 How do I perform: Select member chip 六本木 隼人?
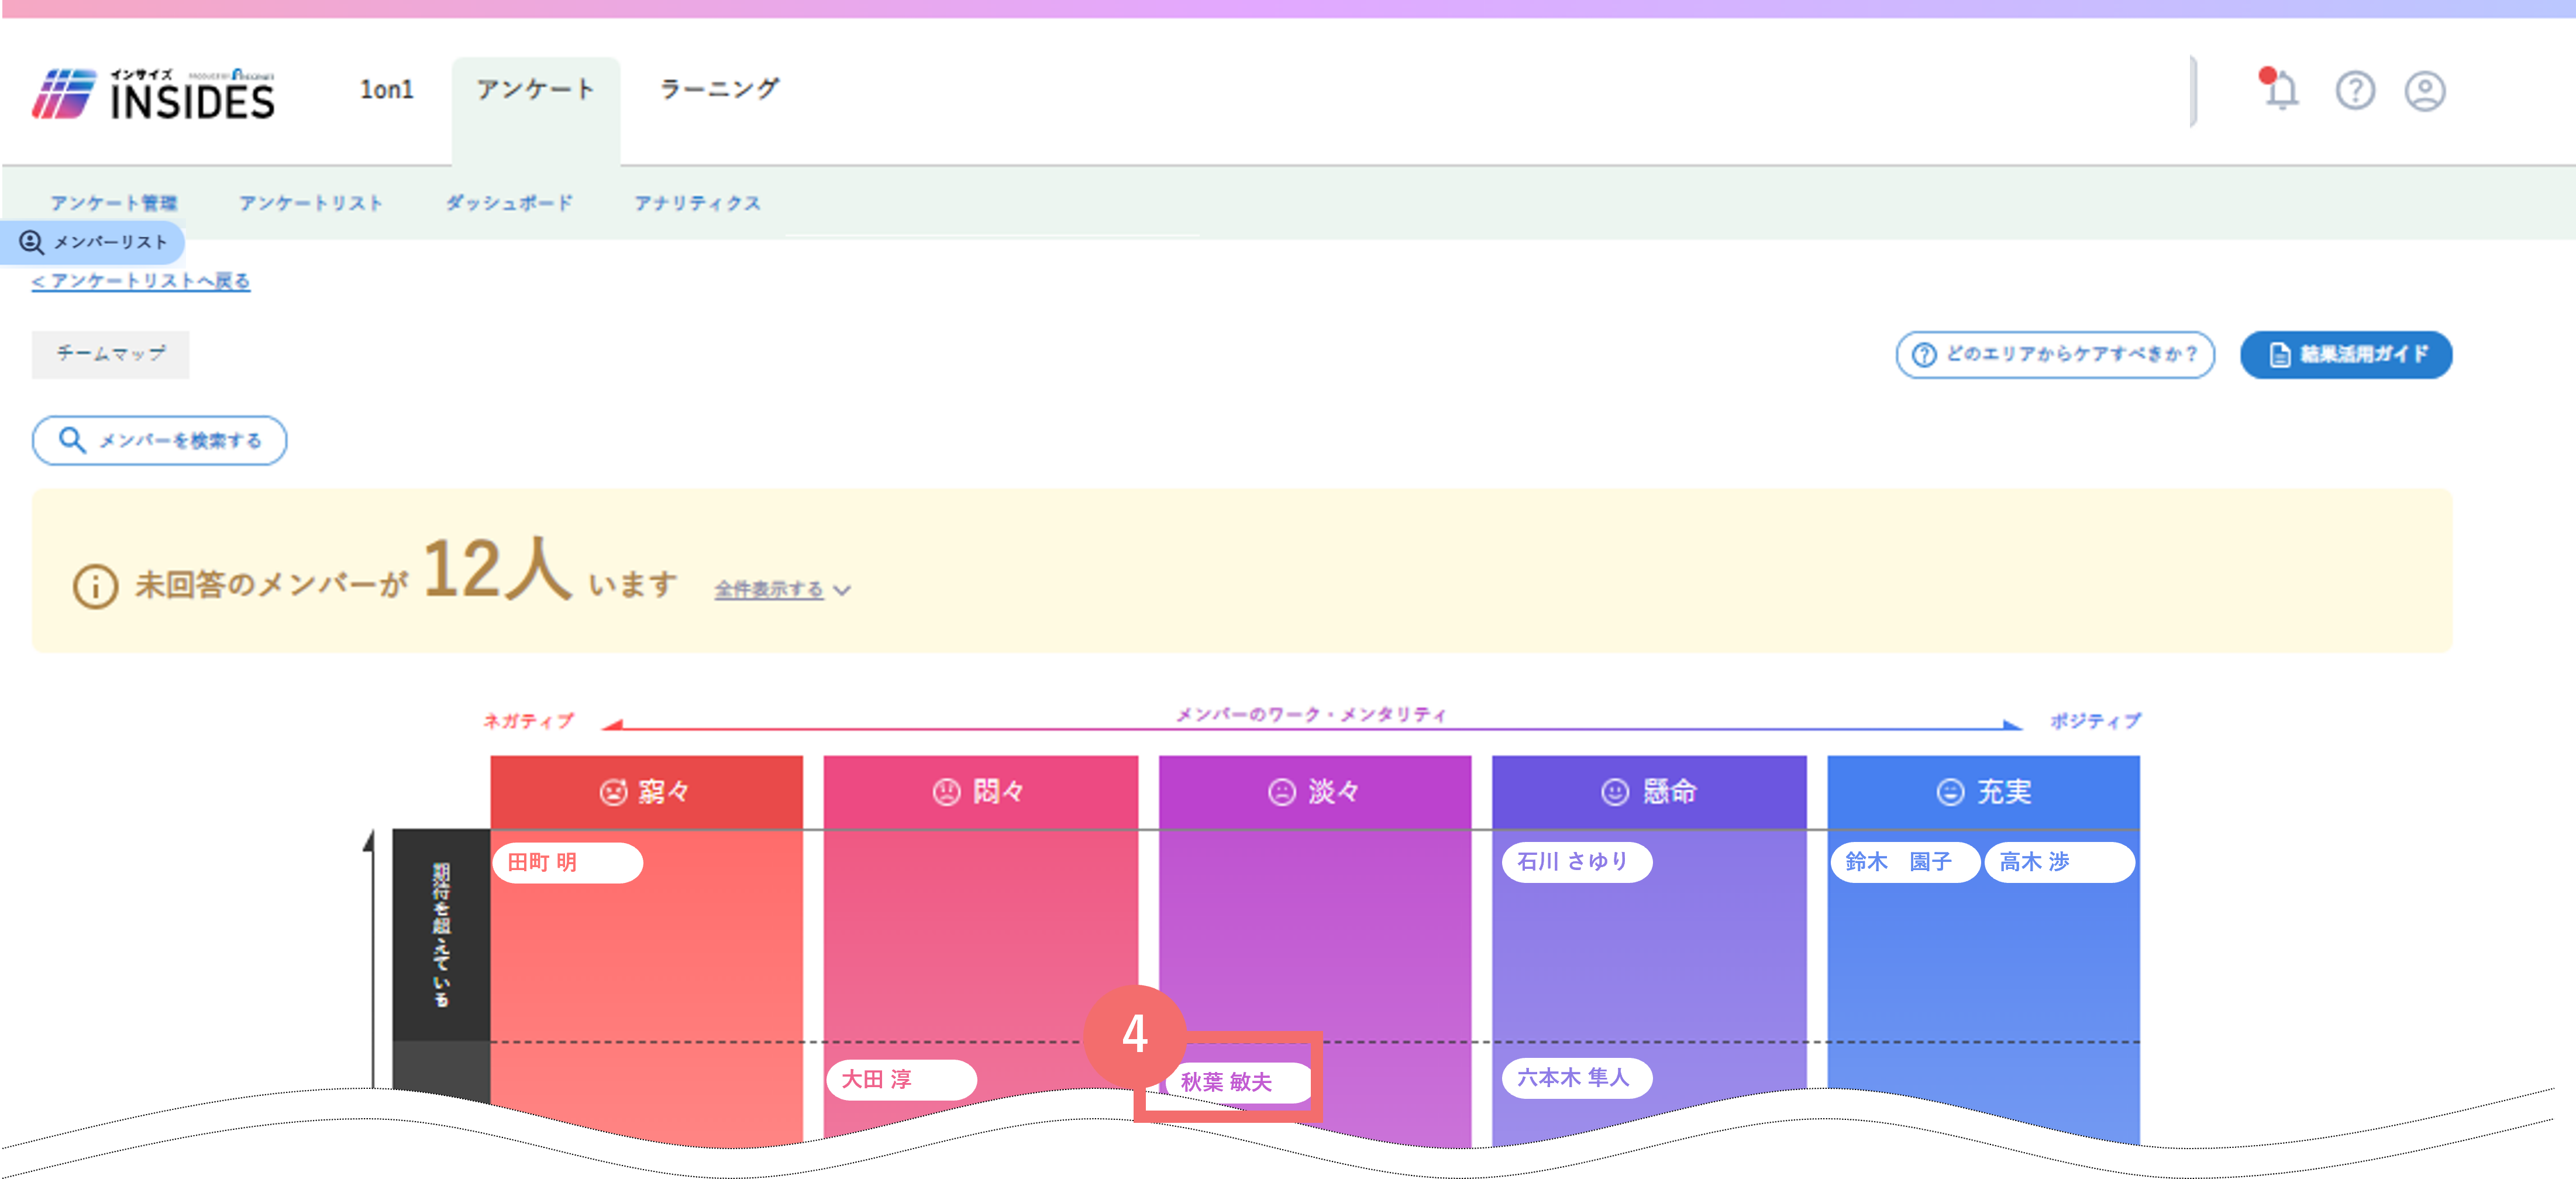point(1577,1077)
